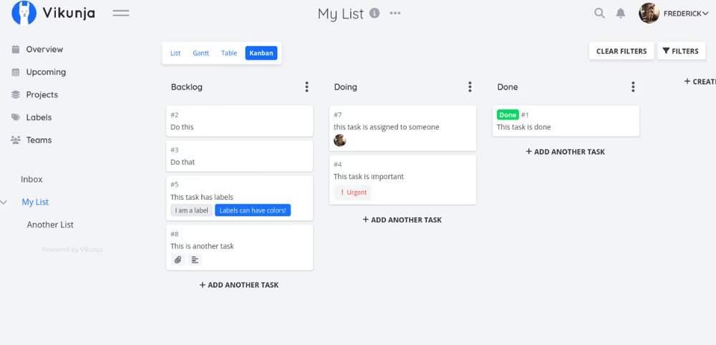716x345 pixels.
Task: Open task #2 Do this
Action: 240,121
